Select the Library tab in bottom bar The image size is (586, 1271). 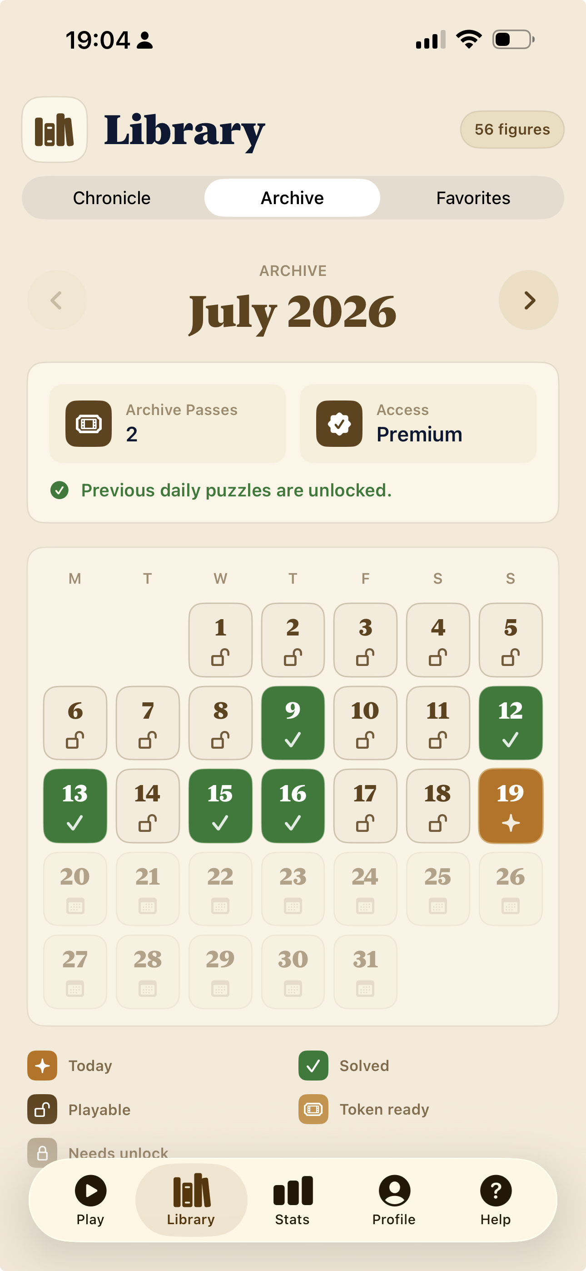click(191, 1200)
